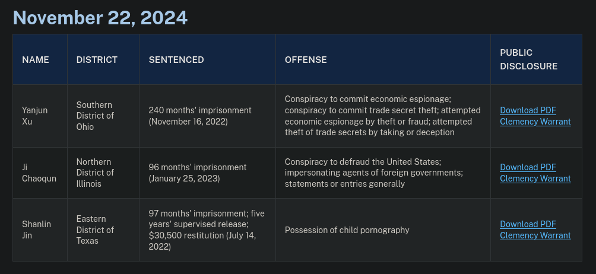Click the PUBLIC DISCLOSURE column header
Screen dimensions: 596x274
528,60
